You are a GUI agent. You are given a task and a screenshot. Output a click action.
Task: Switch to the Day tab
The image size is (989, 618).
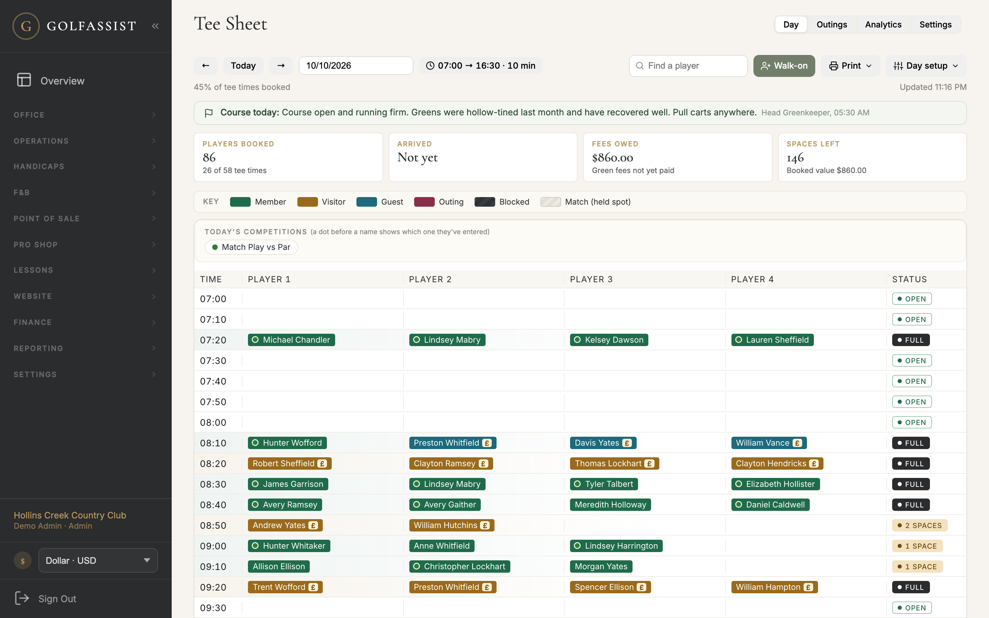[x=791, y=24]
